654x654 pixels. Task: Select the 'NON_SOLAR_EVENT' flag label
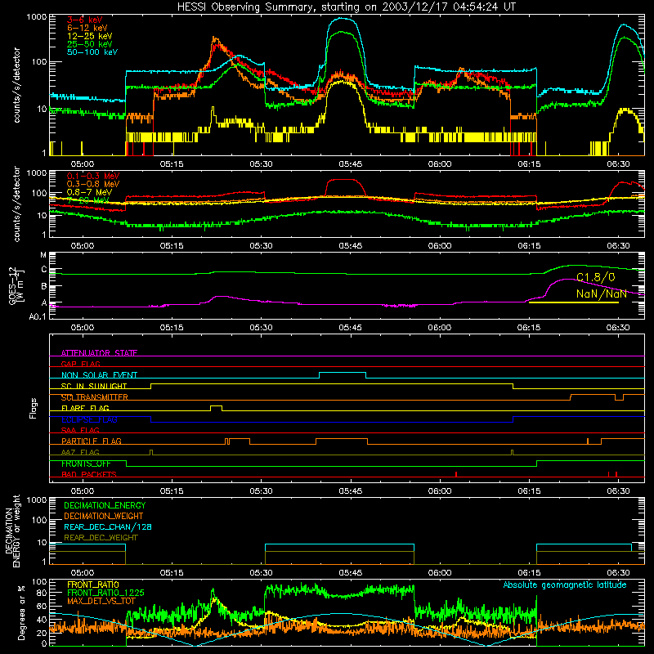click(x=99, y=375)
